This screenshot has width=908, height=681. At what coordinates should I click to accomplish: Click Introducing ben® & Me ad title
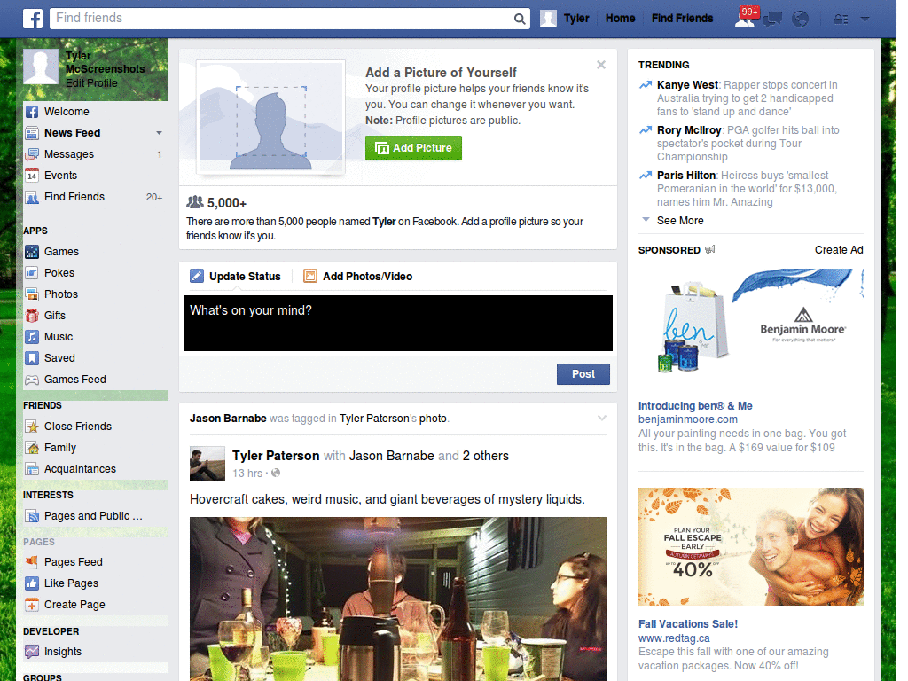tap(695, 406)
